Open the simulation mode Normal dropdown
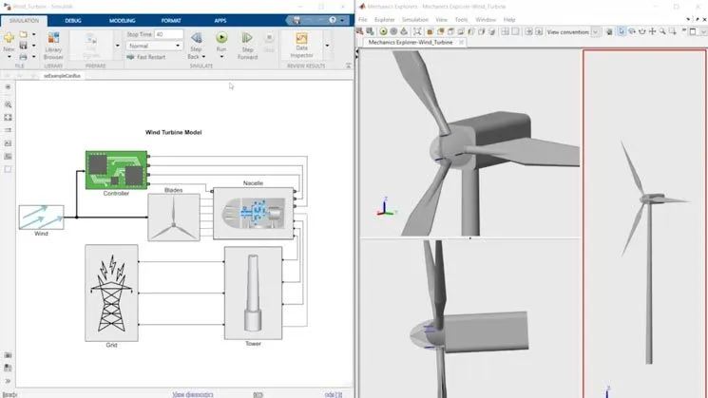Screen dimensions: 708x398 tap(154, 46)
